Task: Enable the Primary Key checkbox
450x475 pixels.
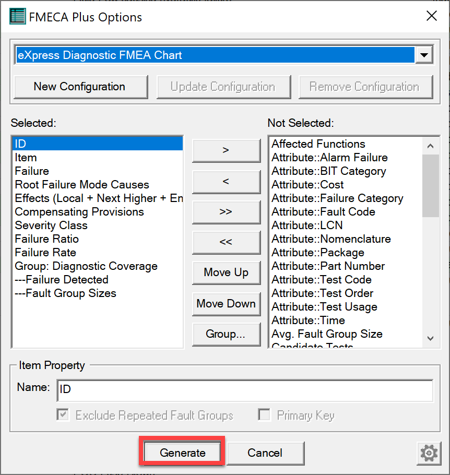Action: (264, 414)
